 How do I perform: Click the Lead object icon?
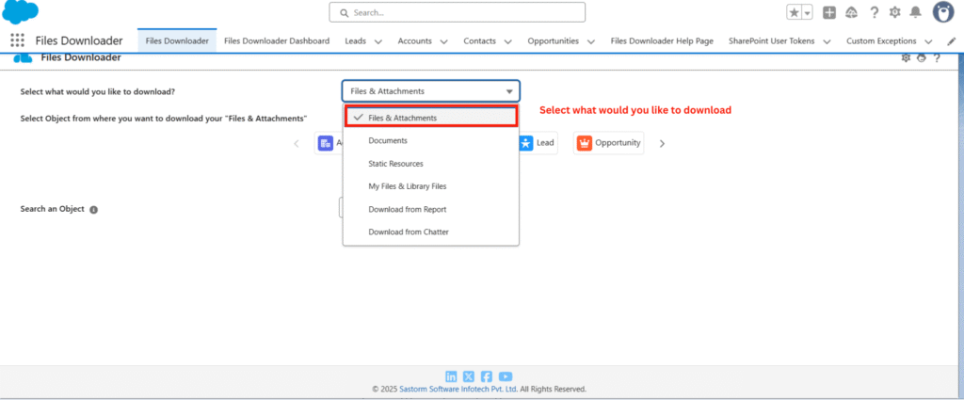point(526,142)
